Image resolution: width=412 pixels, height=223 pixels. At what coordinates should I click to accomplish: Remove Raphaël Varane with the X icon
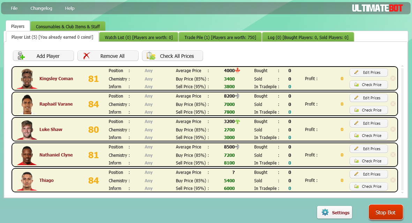[x=393, y=103]
